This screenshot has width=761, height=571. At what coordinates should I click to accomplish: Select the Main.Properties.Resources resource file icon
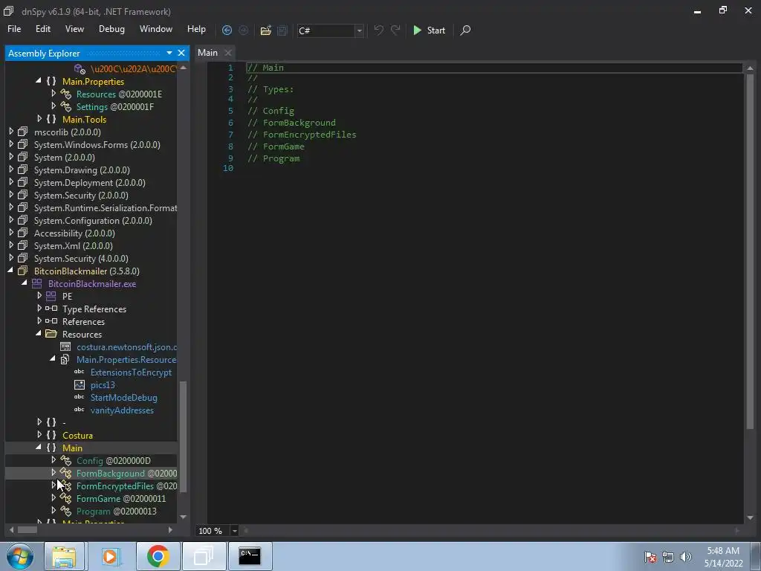tap(65, 359)
